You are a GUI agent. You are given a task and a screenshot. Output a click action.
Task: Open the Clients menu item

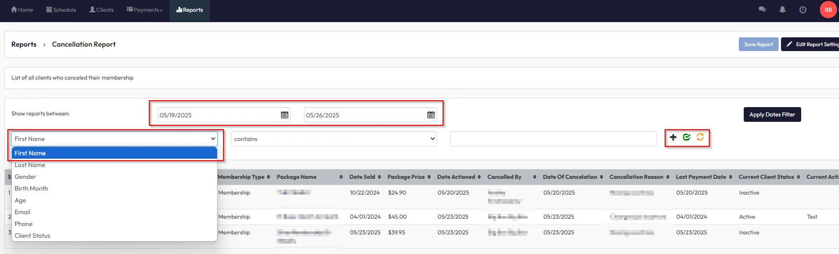click(x=101, y=10)
